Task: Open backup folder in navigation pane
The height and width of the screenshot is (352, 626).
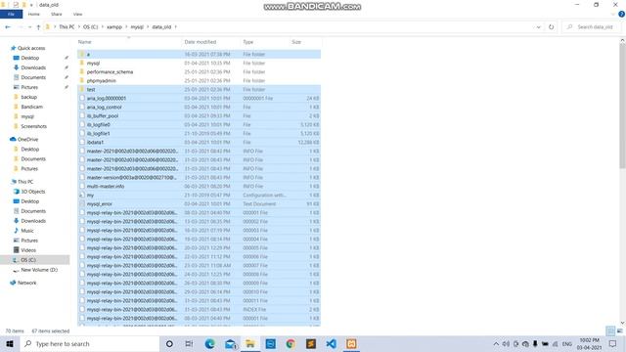Action: [x=28, y=97]
